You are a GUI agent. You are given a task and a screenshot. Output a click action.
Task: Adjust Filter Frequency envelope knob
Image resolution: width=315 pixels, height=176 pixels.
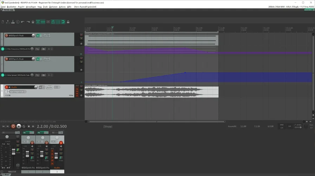click(x=32, y=49)
